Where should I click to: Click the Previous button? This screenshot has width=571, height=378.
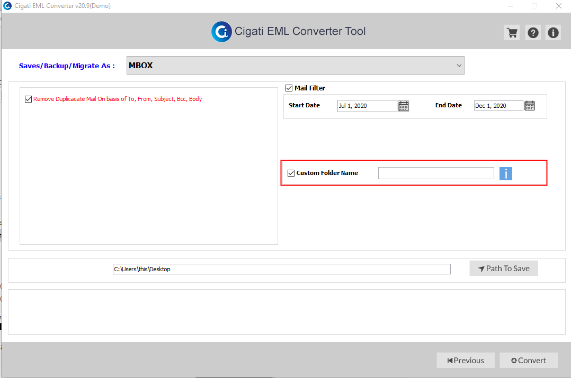[466, 360]
